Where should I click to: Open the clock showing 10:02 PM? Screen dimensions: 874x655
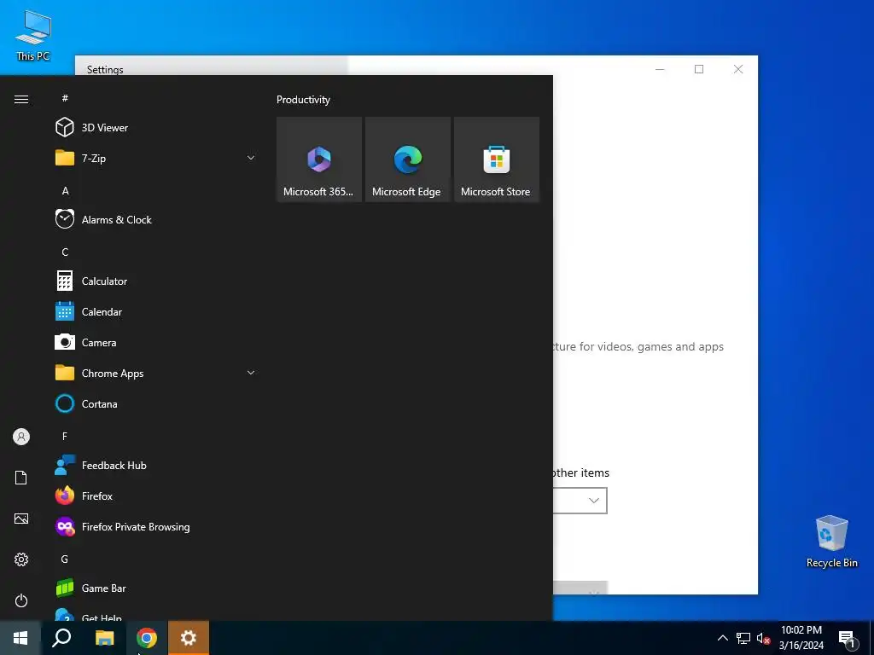(x=801, y=638)
